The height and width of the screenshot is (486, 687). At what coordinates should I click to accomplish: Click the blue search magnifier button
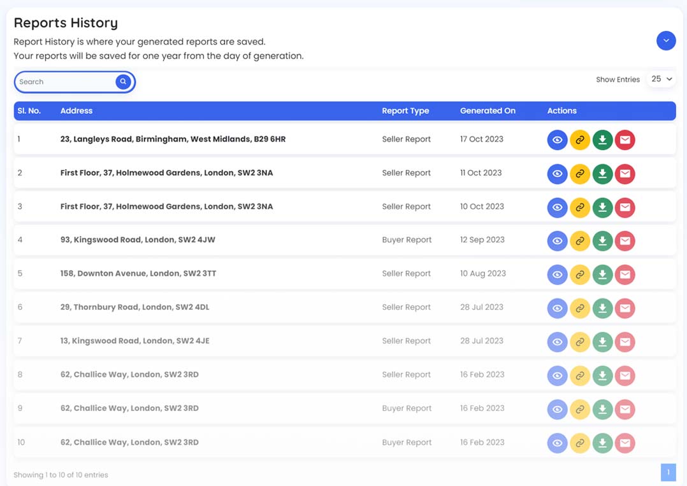click(x=124, y=82)
